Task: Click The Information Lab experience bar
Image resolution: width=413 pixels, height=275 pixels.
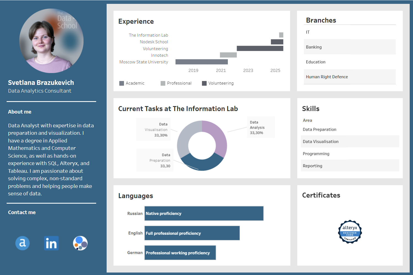Action: 281,35
